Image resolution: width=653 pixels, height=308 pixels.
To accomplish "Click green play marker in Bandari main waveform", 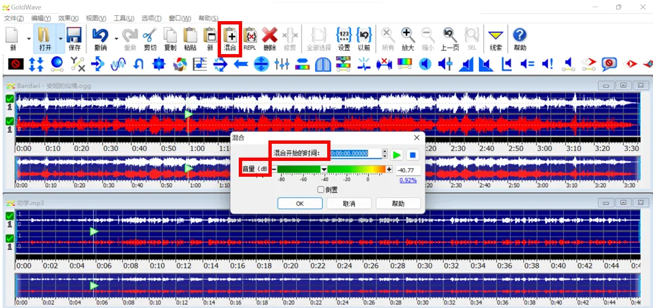I will (189, 113).
